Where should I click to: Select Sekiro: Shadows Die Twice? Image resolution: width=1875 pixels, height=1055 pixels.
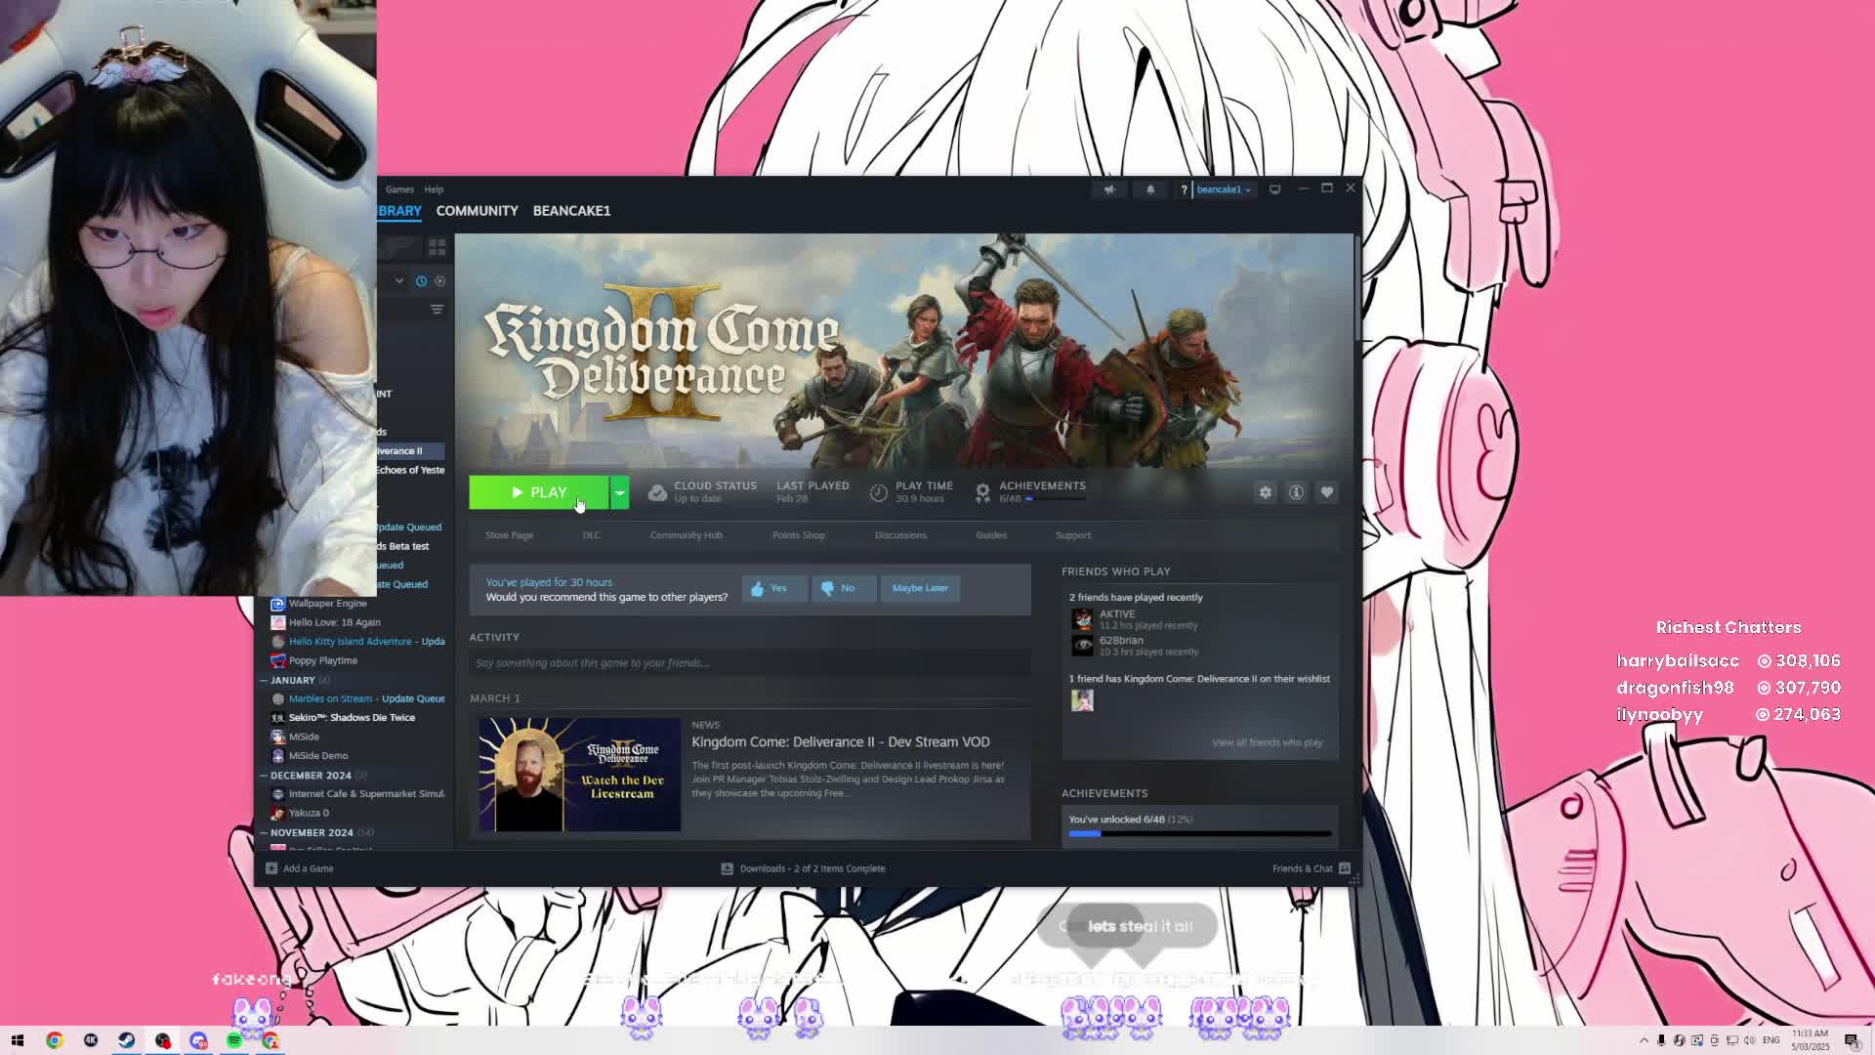pyautogui.click(x=352, y=718)
